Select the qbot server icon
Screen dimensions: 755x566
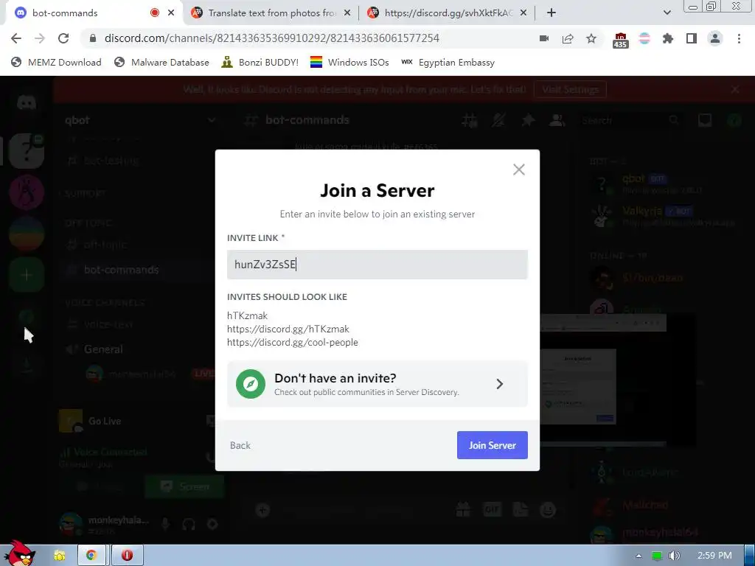(x=27, y=151)
